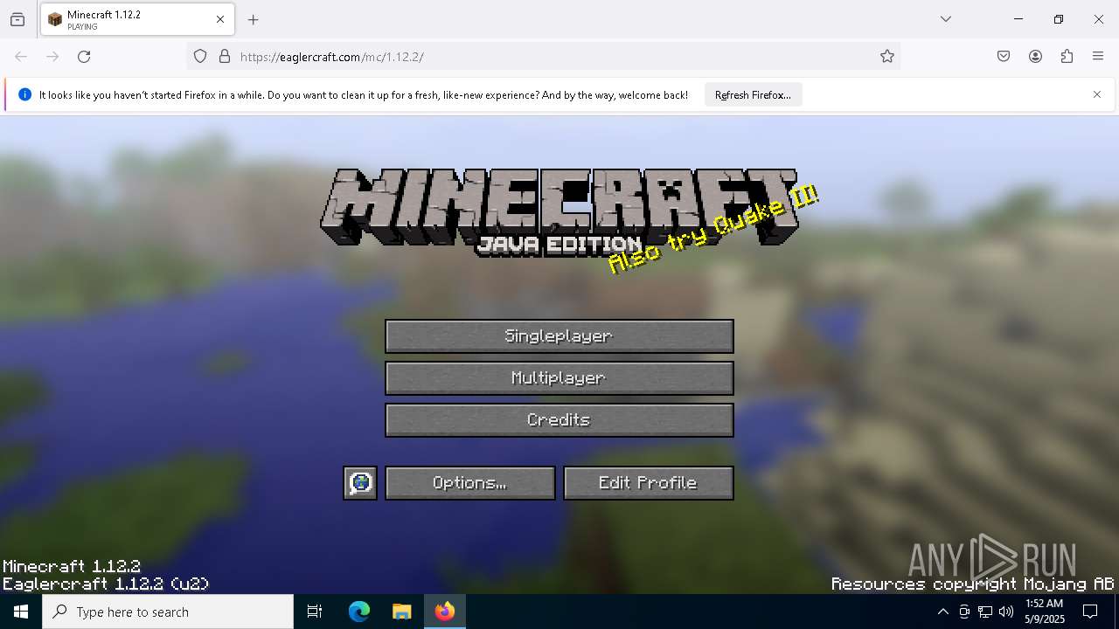Screen dimensions: 1119x629
Task: Click 'Resources copyright Mojang AB' text
Action: (972, 584)
